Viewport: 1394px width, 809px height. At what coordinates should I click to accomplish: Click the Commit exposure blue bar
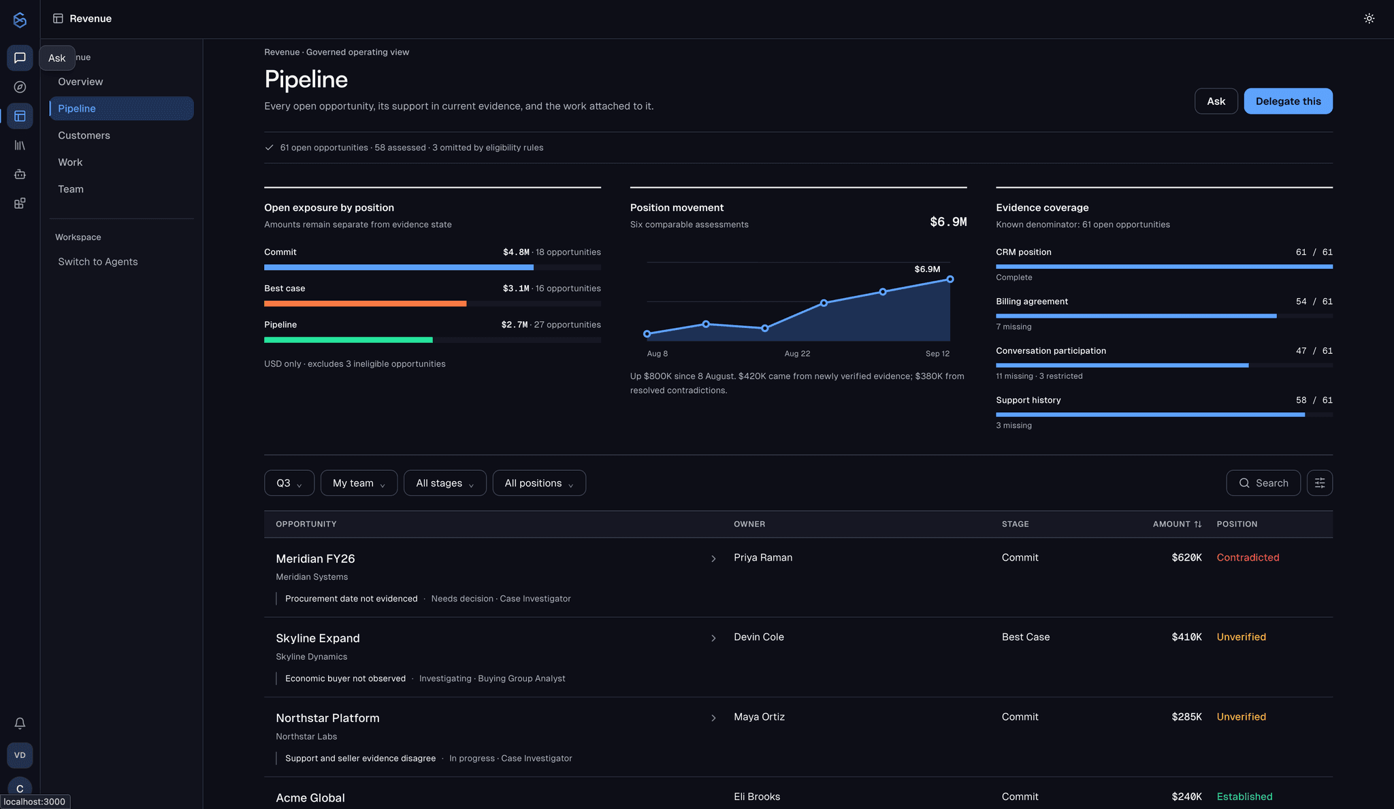click(x=398, y=267)
